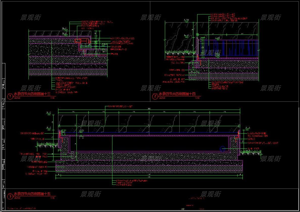This screenshot has height=212, width=300.
Task: Click the top-left 景观街 watermark
Action: 30,17
